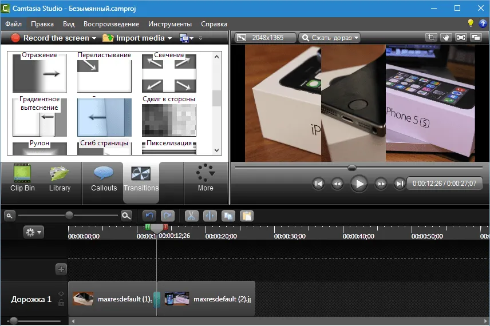
Task: Select Свечение transition thumbnail
Action: coord(169,73)
